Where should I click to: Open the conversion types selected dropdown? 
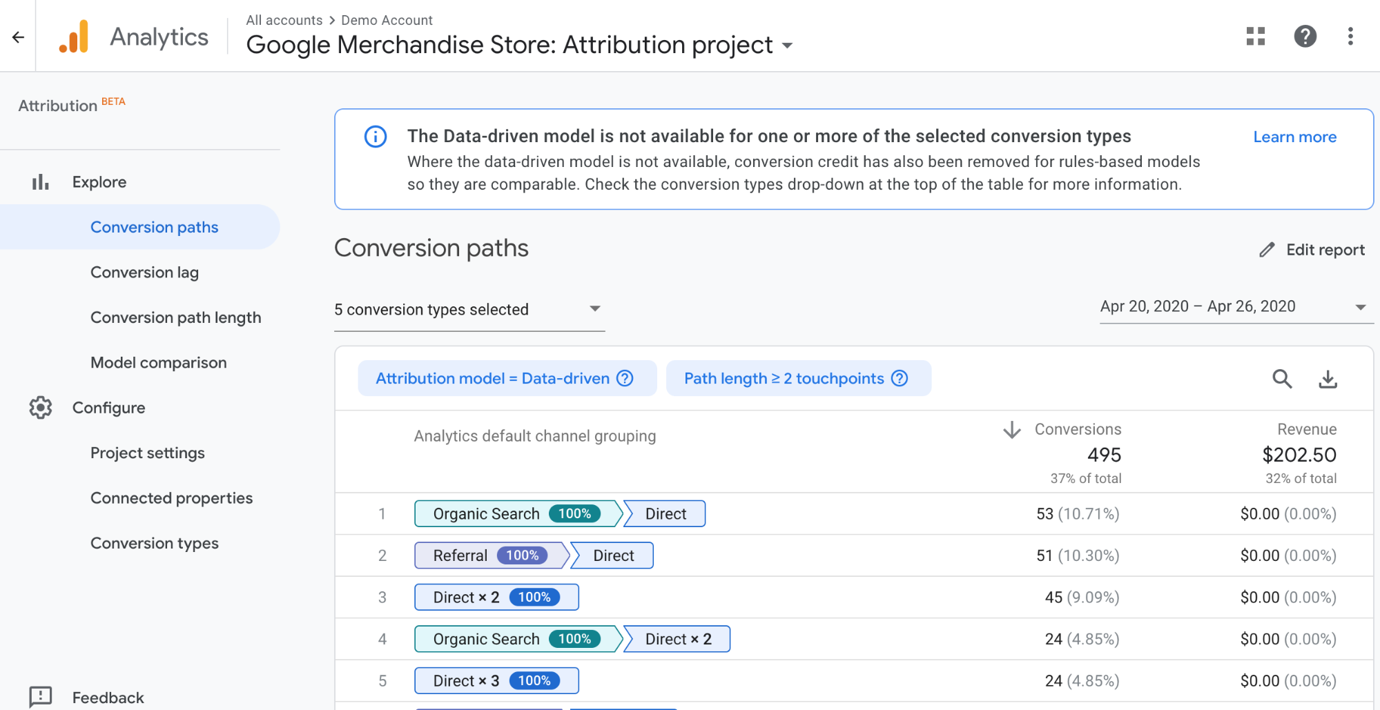pyautogui.click(x=469, y=310)
